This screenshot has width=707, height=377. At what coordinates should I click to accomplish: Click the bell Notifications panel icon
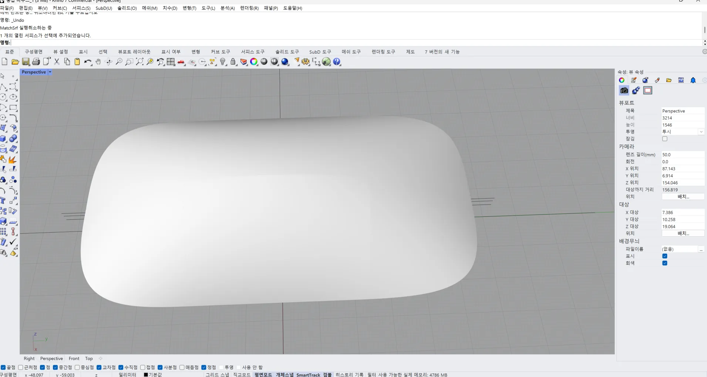[x=693, y=80]
